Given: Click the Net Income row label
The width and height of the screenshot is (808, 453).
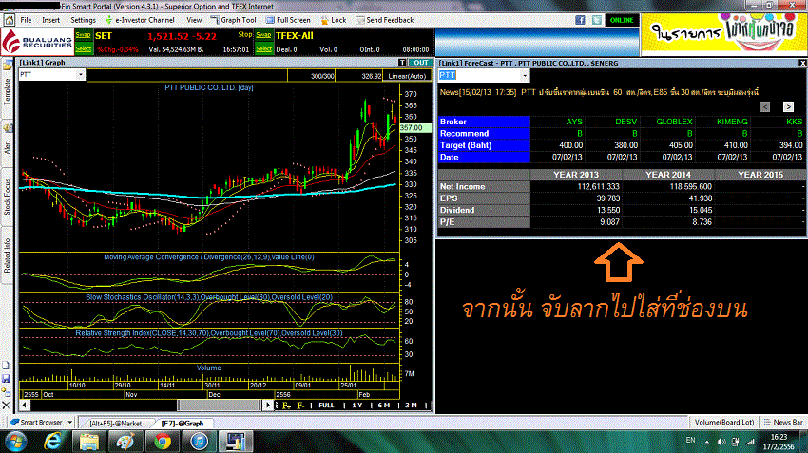Looking at the screenshot, I should (x=484, y=187).
